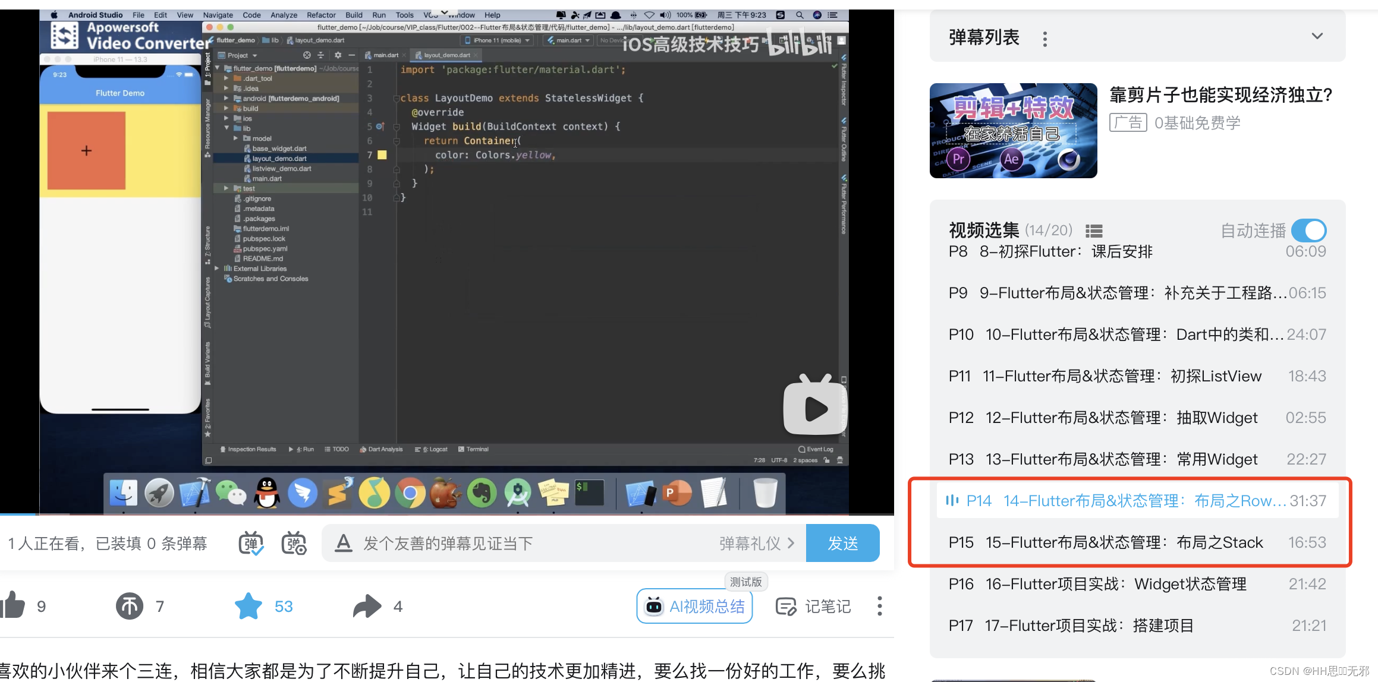Open the Navigate menu in Android Studio
Screen dimensions: 1378x682
coord(218,15)
